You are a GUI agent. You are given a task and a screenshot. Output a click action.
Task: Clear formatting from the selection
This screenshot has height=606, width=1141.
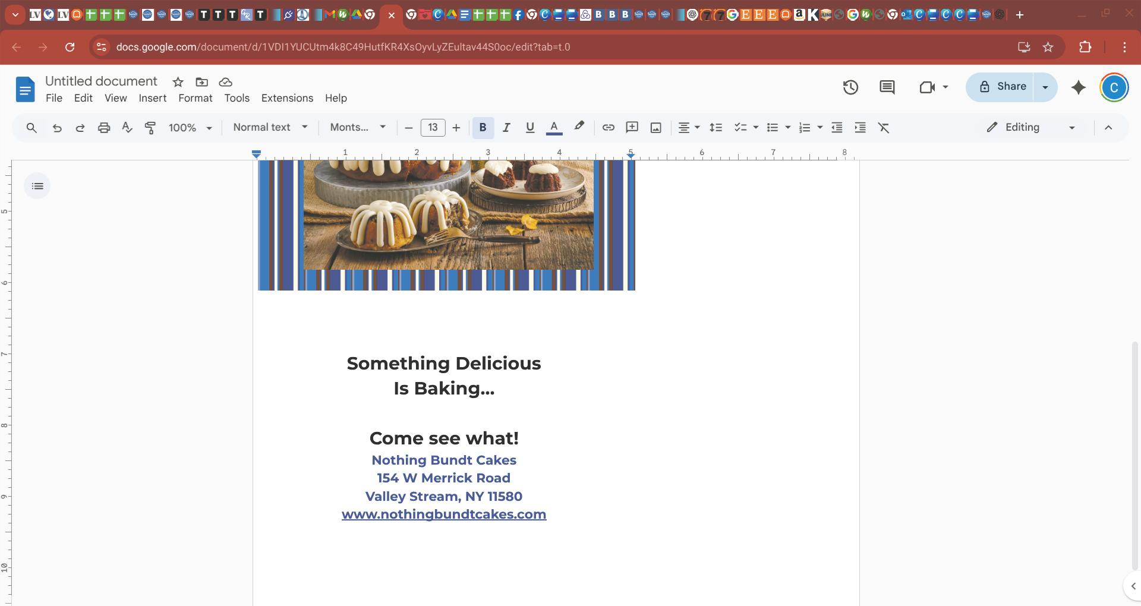[884, 128]
